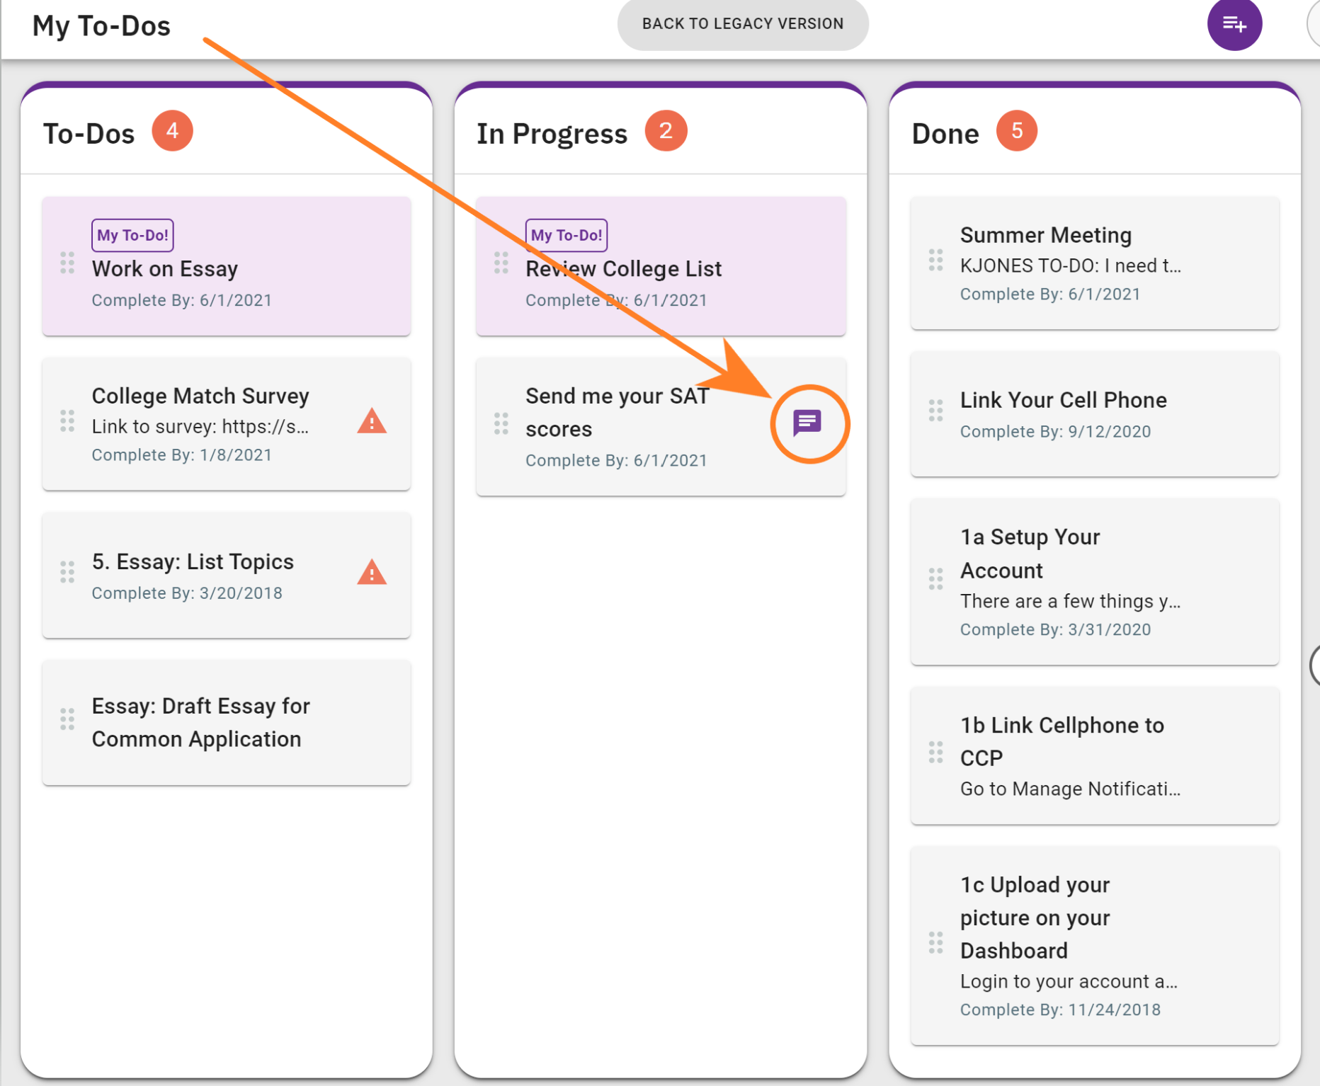Open the 5. Essay: List Topics task
The image size is (1320, 1086).
coord(193,561)
